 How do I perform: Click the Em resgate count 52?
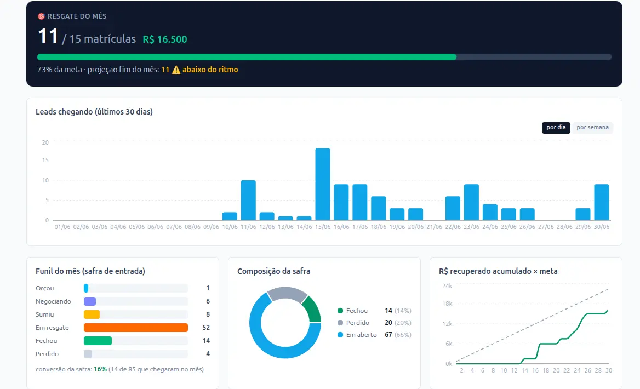click(206, 328)
